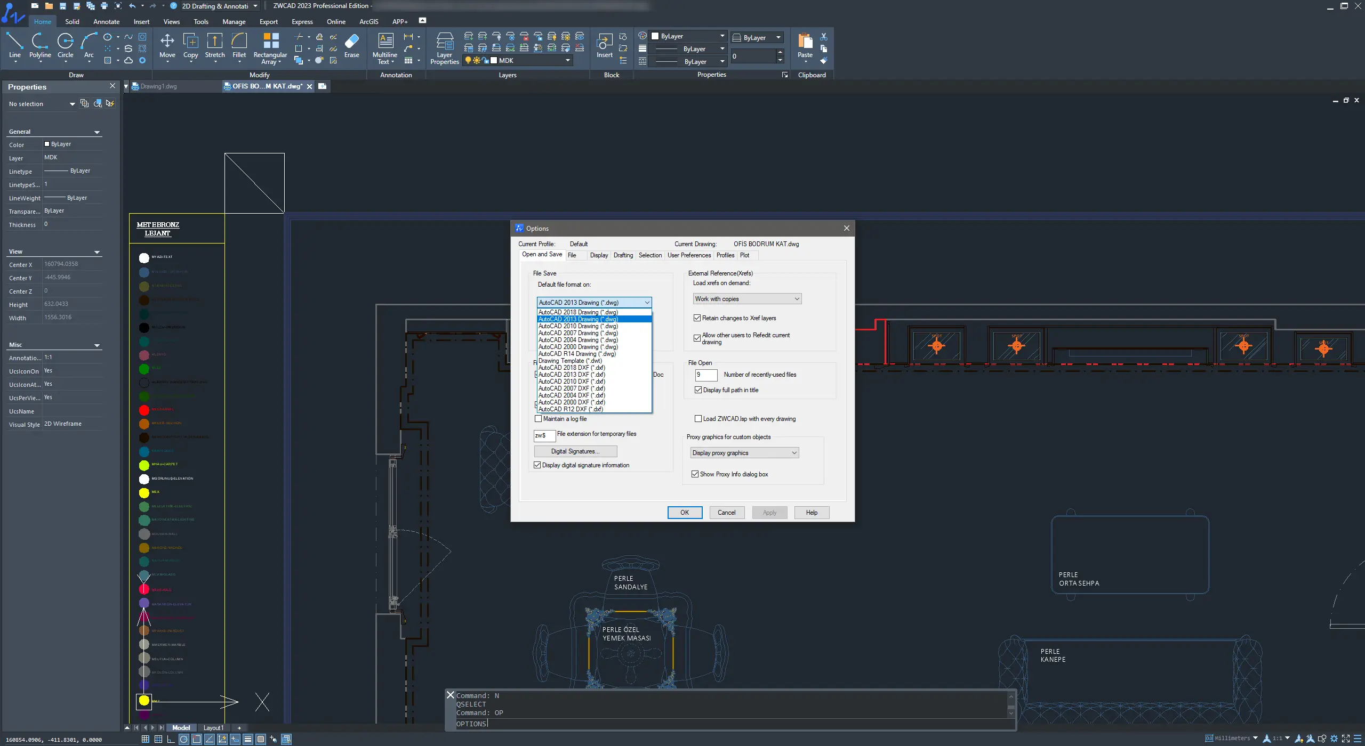Choose AutoCAD 2018 Drawing (*.dwg) option

tap(578, 312)
